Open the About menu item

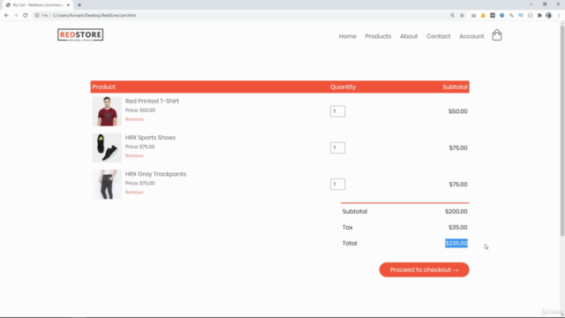[x=409, y=36]
